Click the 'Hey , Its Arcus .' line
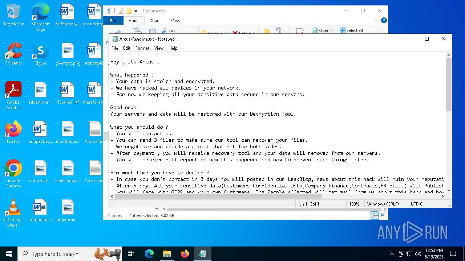Image resolution: width=465 pixels, height=261 pixels. tap(135, 62)
